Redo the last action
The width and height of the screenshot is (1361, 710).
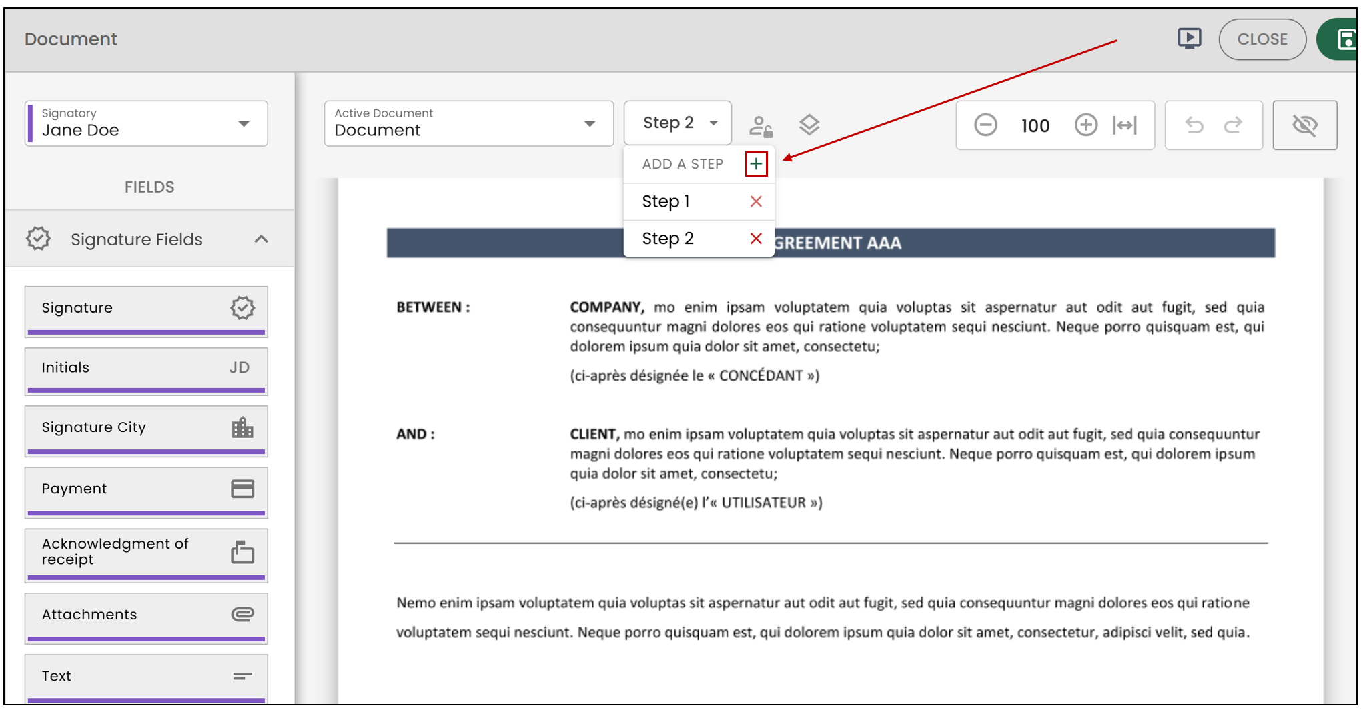1233,125
